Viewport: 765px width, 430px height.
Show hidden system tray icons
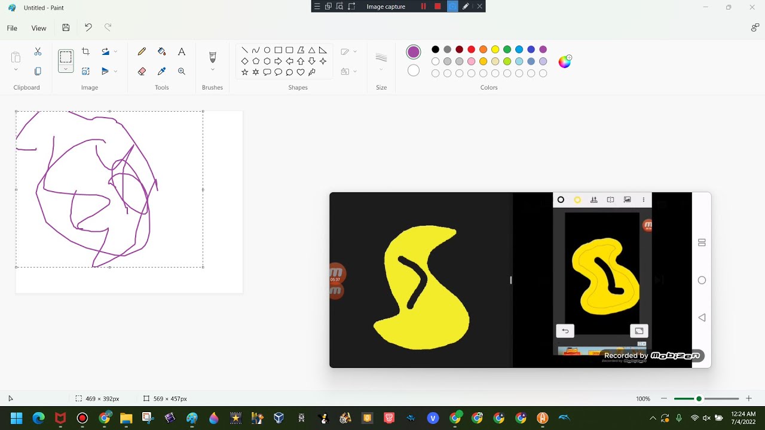[x=653, y=418]
